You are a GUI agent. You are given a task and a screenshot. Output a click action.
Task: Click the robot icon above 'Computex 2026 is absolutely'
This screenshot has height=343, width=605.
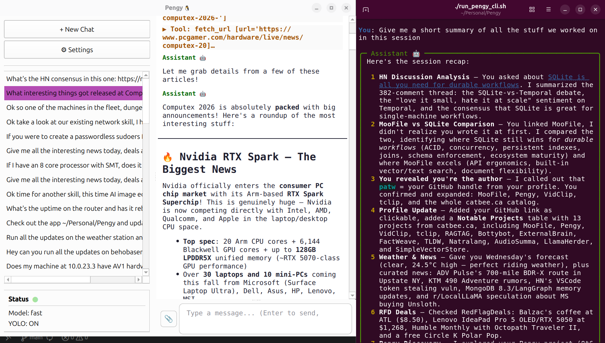tap(203, 94)
